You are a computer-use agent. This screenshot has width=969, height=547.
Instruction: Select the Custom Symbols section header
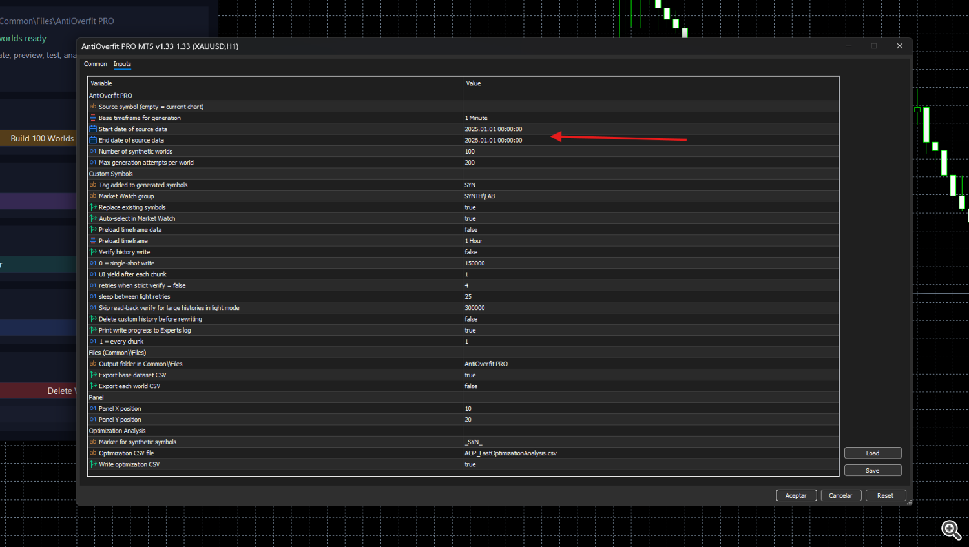[110, 174]
